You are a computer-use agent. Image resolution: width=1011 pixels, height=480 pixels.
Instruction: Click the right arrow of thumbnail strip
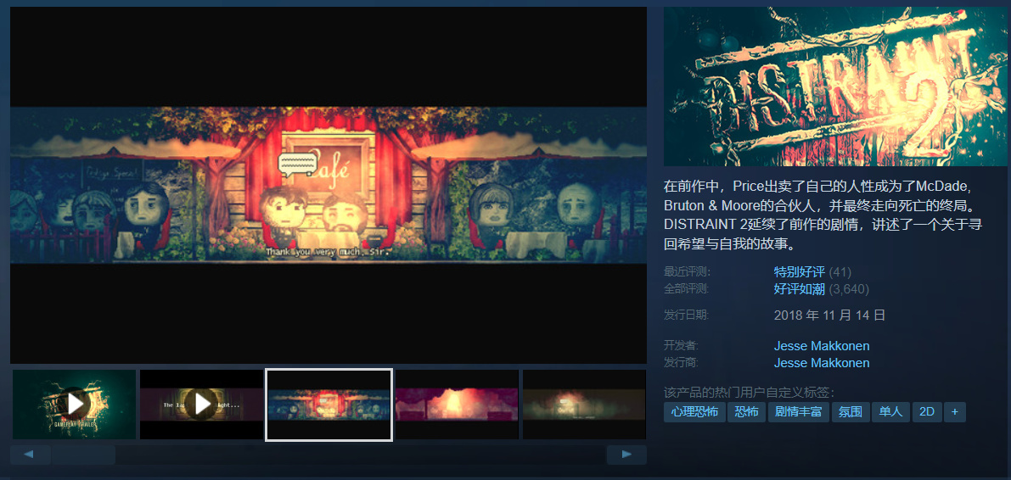click(626, 455)
